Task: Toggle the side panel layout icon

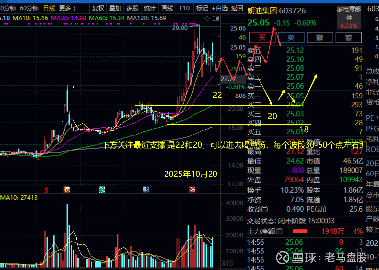Action: click(216, 18)
